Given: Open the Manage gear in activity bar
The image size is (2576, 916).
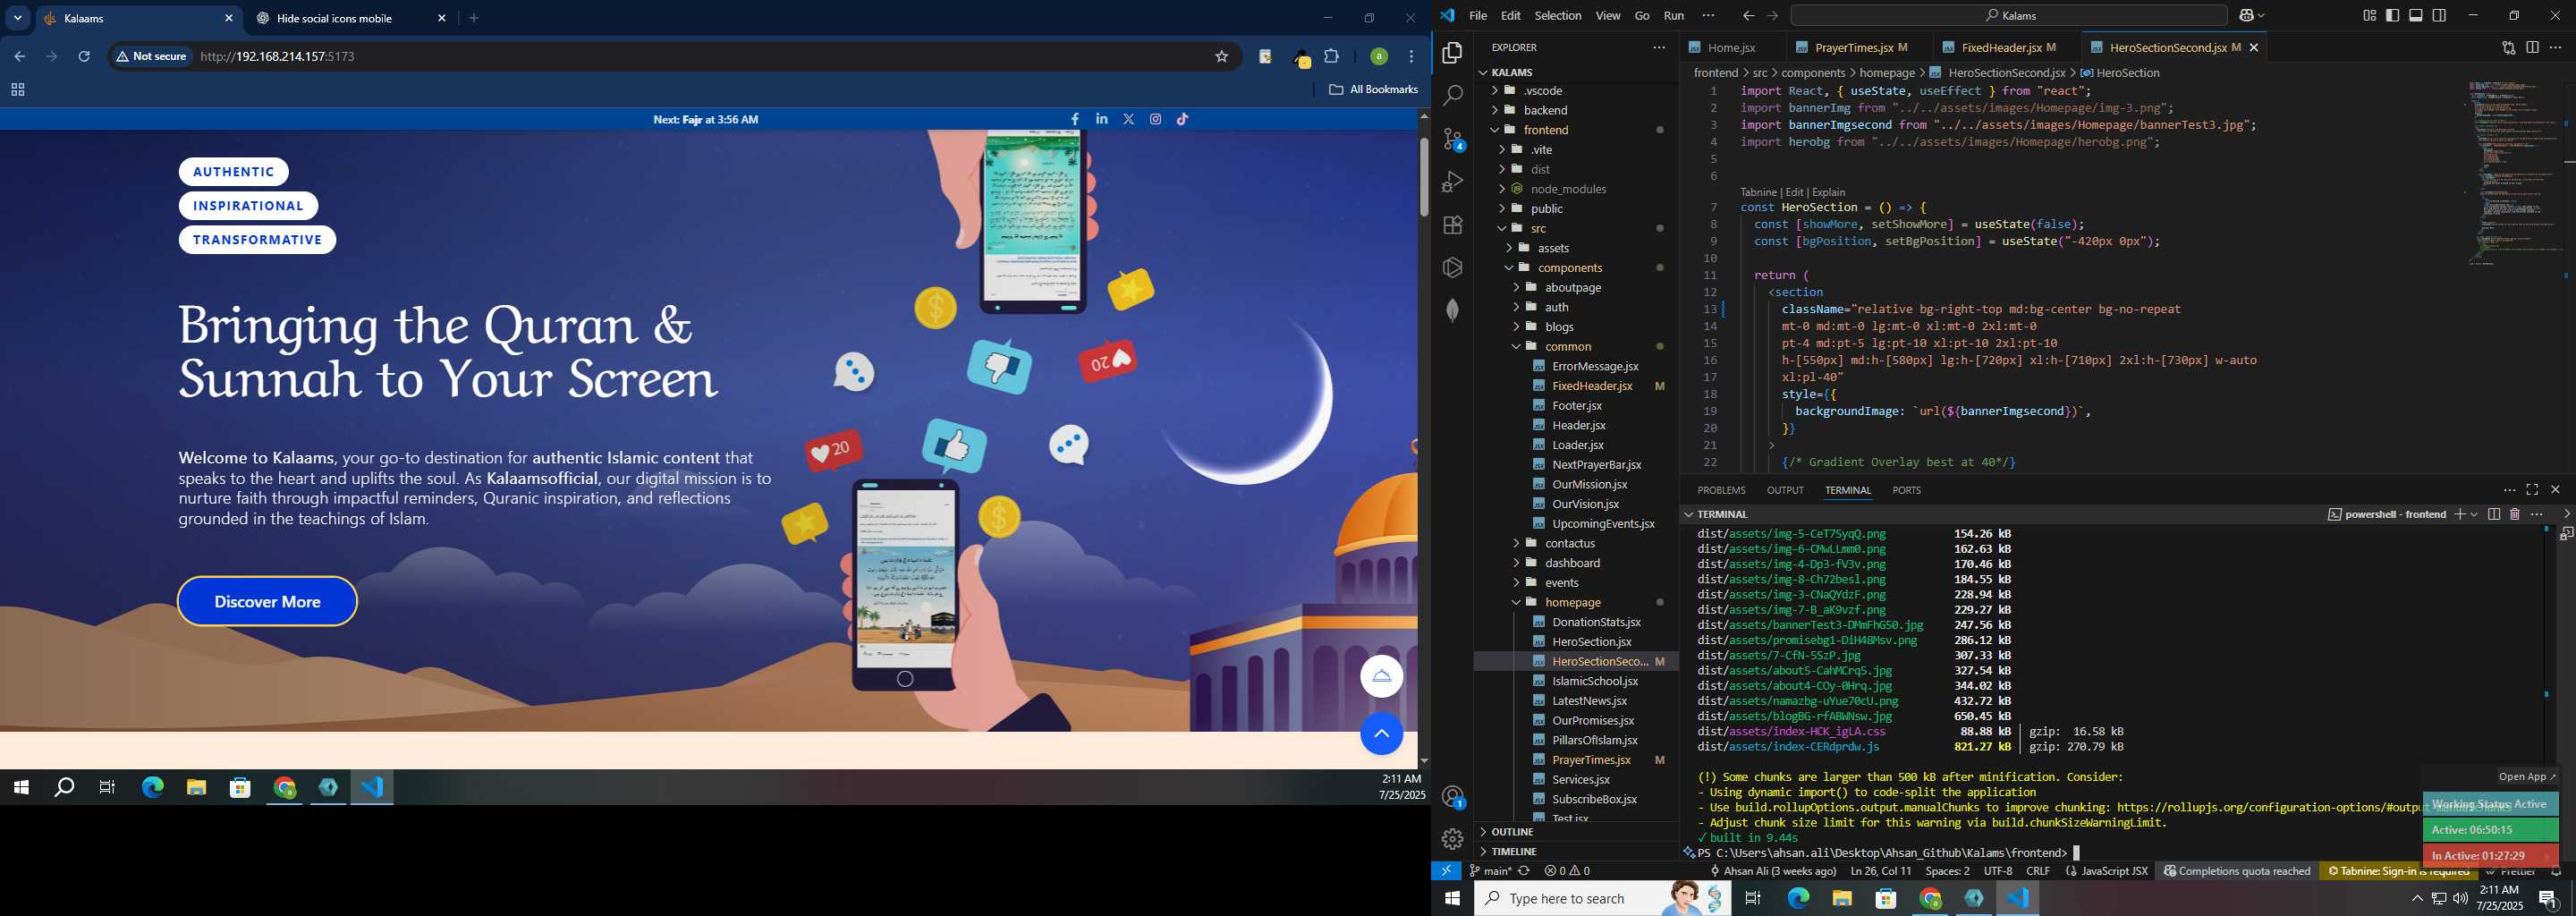Looking at the screenshot, I should [x=1452, y=839].
